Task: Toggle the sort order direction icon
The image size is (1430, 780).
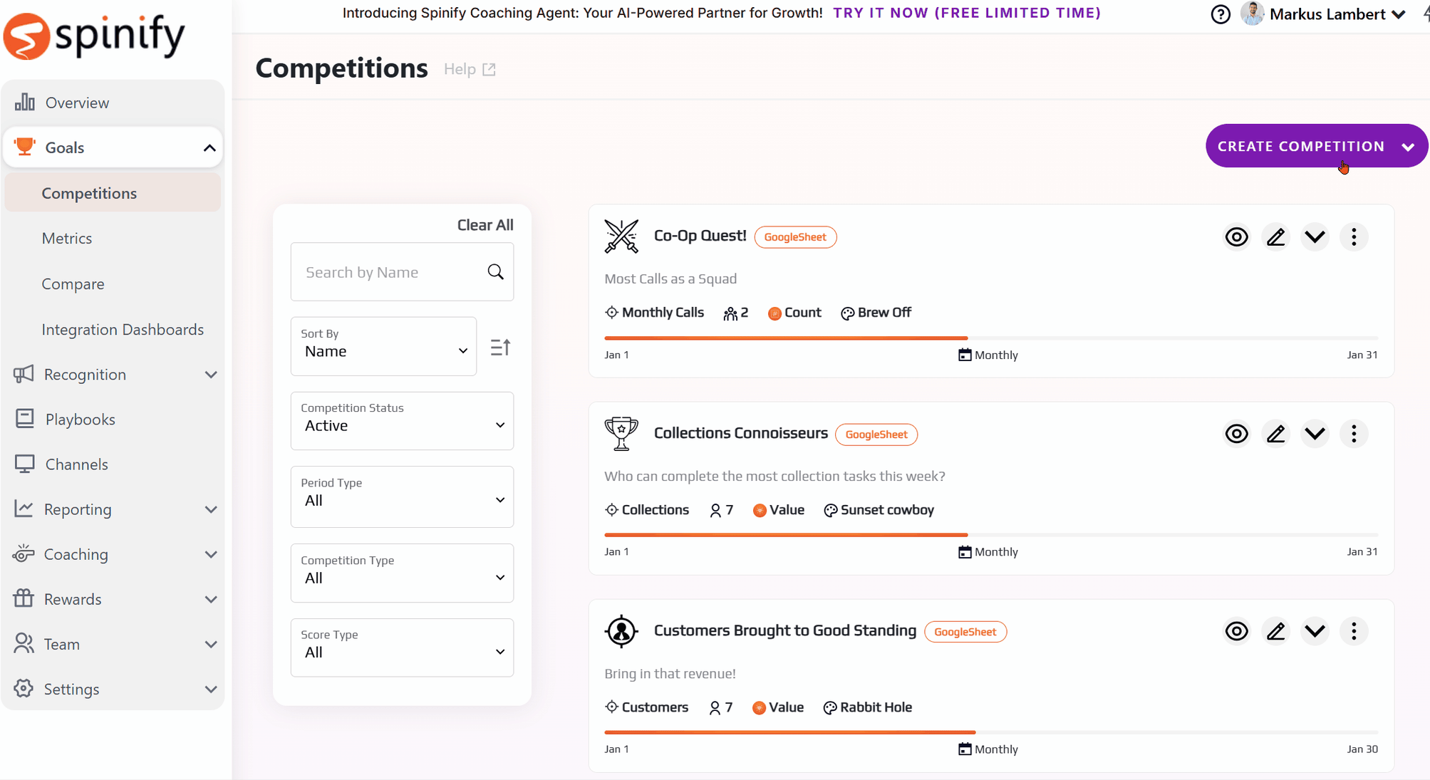Action: 500,347
